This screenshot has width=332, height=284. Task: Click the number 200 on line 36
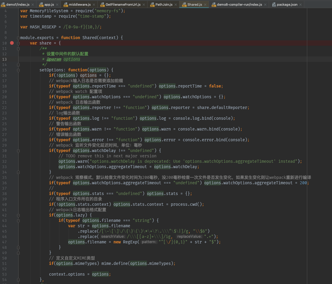coord(303,183)
